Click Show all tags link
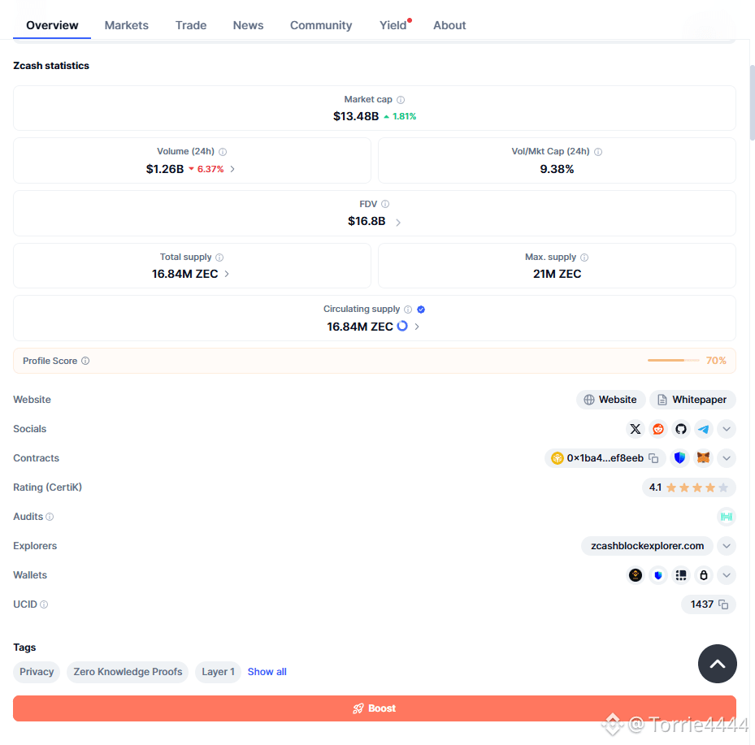 click(x=267, y=672)
